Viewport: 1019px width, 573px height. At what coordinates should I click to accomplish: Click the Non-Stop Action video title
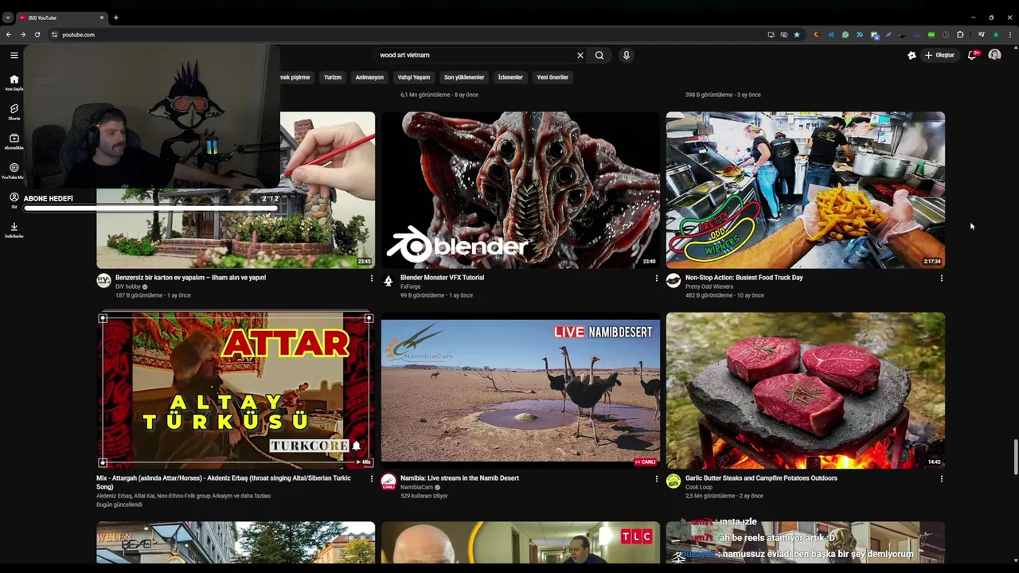point(744,278)
